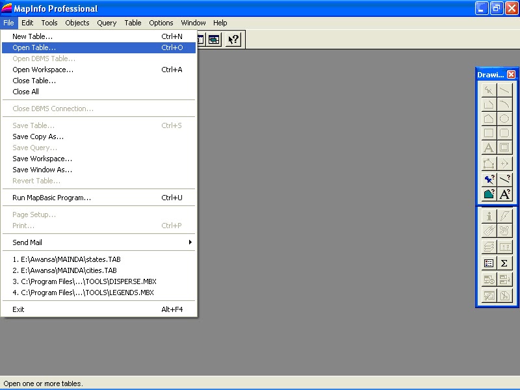Open the Tools menu

pos(49,23)
